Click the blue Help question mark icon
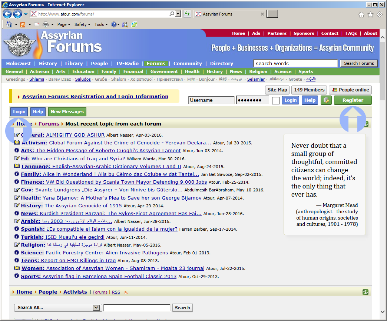Viewport: 387px width, 321px height. click(x=113, y=24)
